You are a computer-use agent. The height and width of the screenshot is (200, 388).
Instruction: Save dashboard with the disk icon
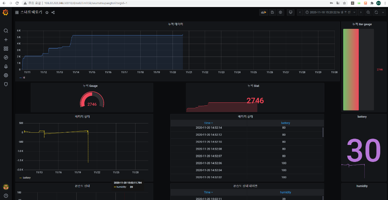click(x=272, y=12)
